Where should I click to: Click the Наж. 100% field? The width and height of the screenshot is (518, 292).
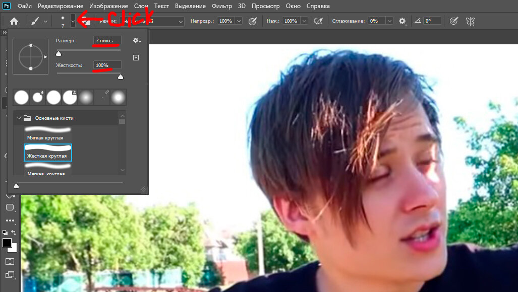coord(291,21)
